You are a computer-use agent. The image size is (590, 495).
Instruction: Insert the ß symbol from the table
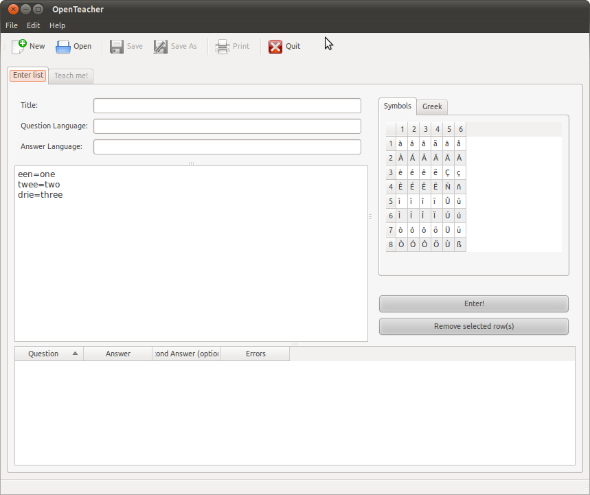click(x=459, y=244)
